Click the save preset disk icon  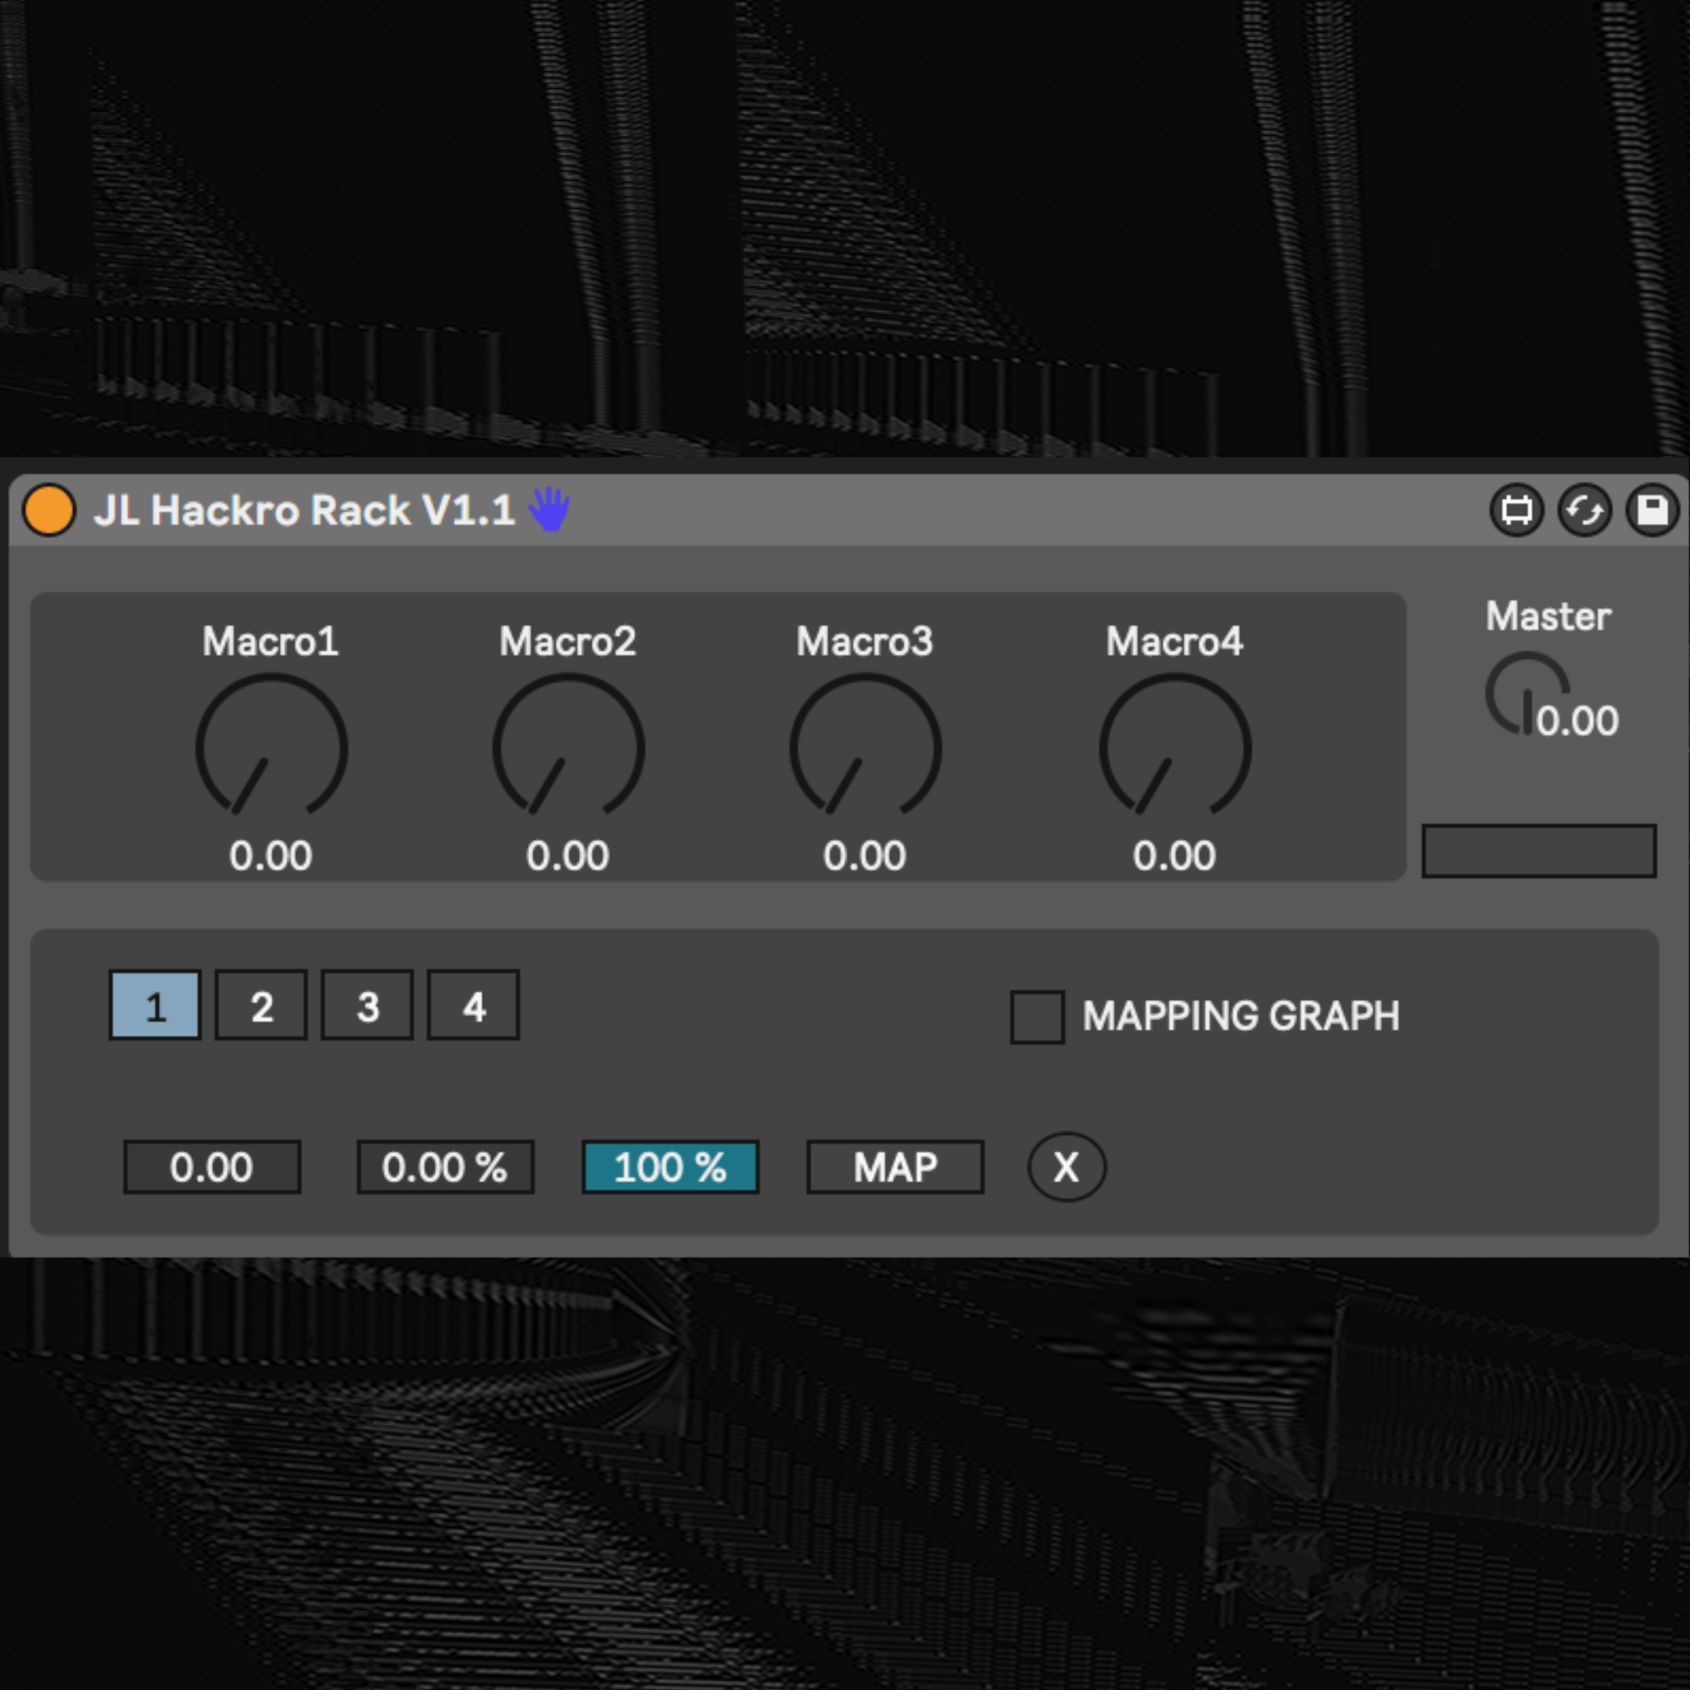(x=1652, y=509)
